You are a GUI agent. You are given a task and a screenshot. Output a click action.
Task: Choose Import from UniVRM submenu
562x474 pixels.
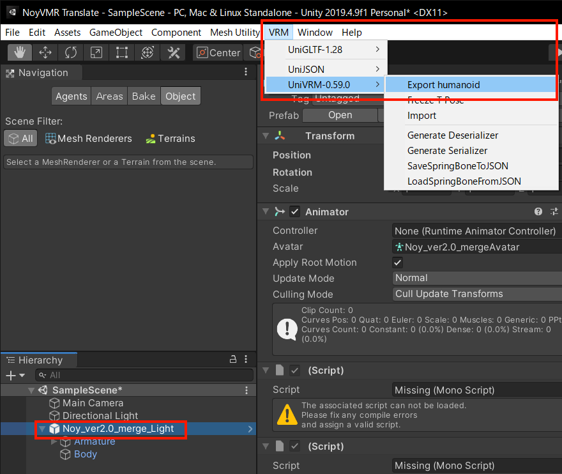tap(471, 116)
